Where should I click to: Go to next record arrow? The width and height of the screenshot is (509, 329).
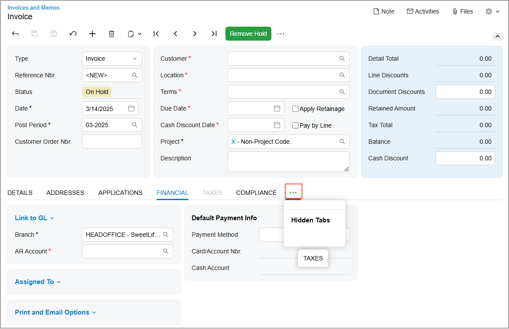point(195,34)
